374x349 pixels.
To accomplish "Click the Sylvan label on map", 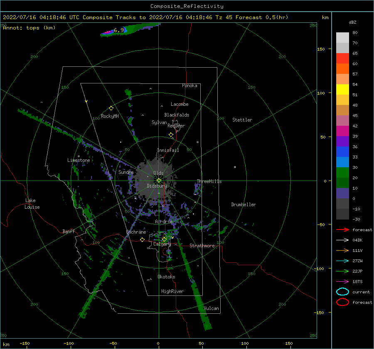I will point(159,122).
